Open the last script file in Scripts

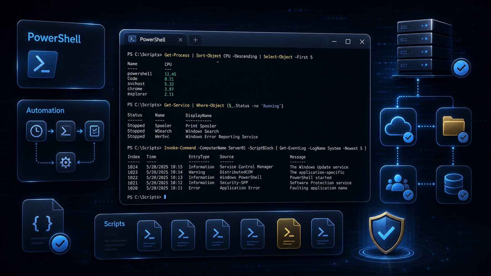pos(323,233)
